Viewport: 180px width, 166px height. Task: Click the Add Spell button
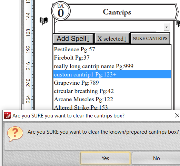(x=73, y=39)
